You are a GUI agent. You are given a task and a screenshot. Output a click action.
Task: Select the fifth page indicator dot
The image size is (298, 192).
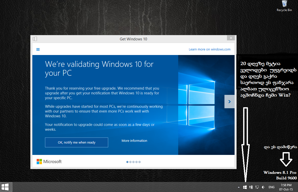(140, 162)
